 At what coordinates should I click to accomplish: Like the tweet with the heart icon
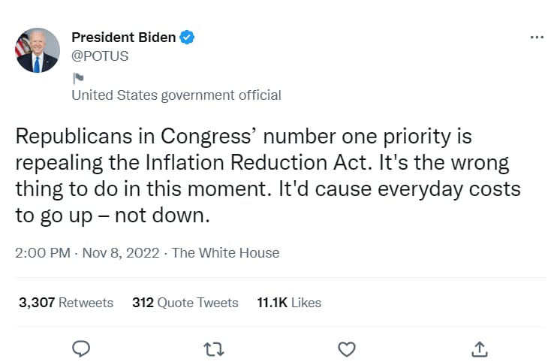346,349
